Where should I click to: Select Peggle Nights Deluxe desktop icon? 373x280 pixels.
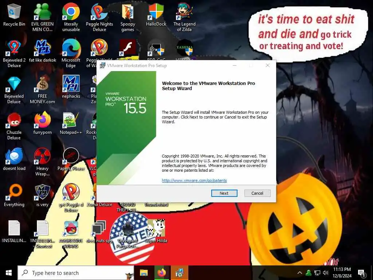(99, 17)
